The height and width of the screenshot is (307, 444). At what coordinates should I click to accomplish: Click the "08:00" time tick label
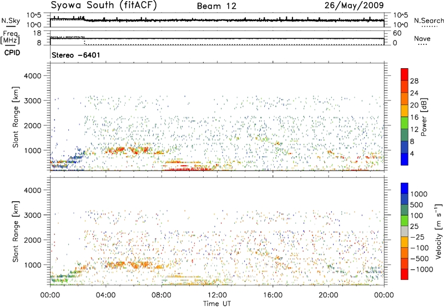[162, 295]
